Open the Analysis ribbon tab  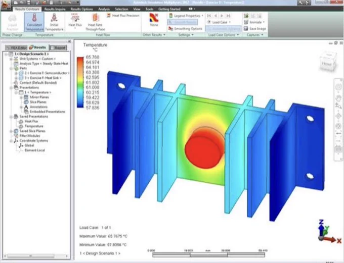(104, 9)
